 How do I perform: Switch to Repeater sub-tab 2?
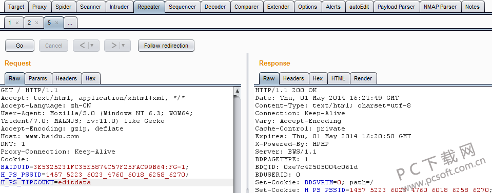29,23
